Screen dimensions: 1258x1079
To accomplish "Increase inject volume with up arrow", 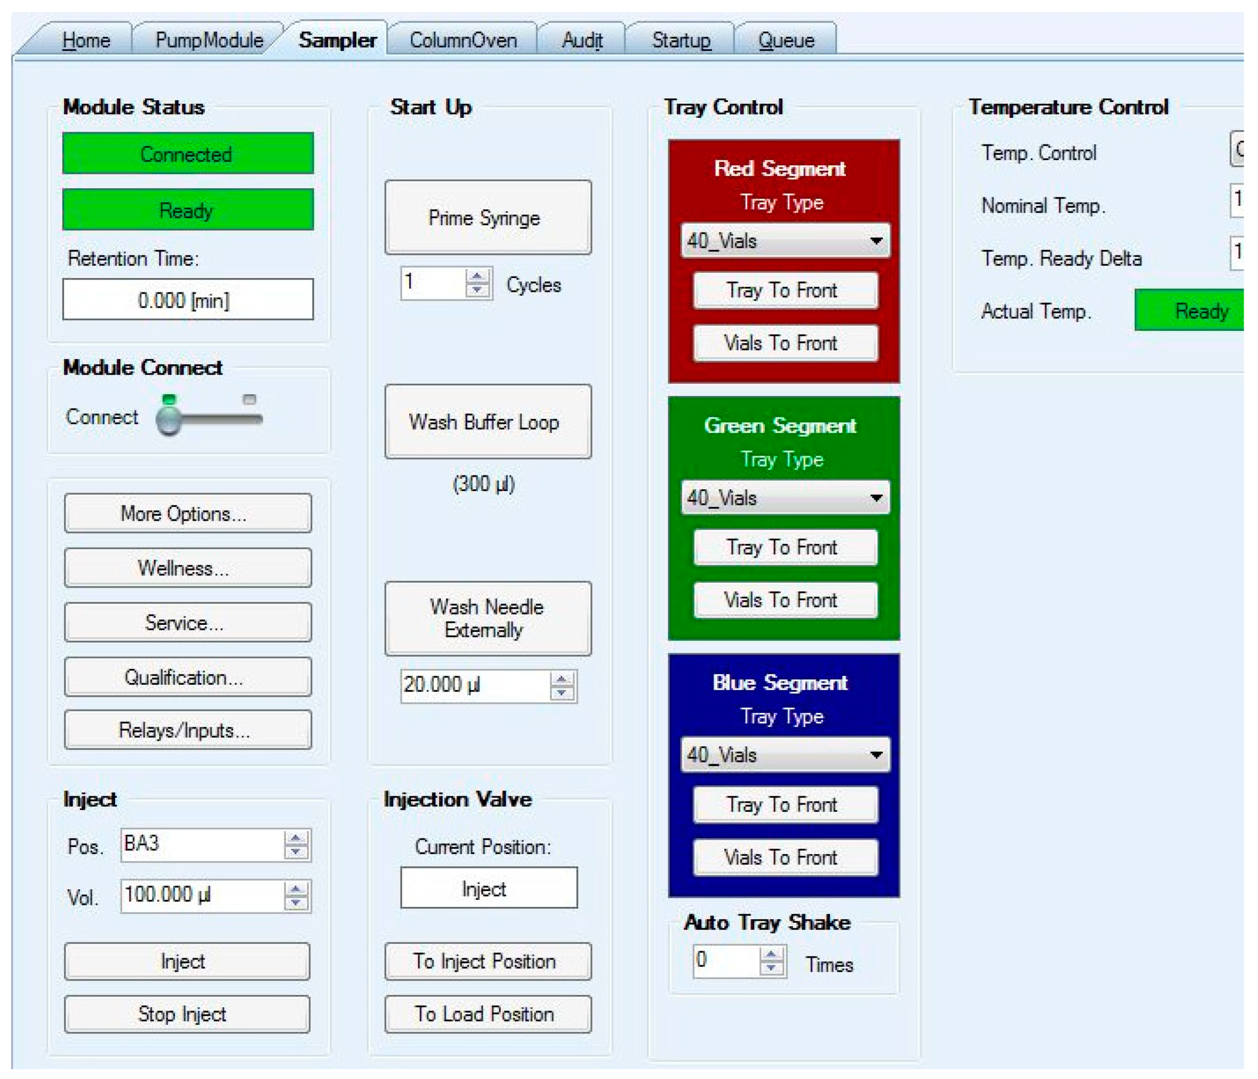I will coord(296,889).
